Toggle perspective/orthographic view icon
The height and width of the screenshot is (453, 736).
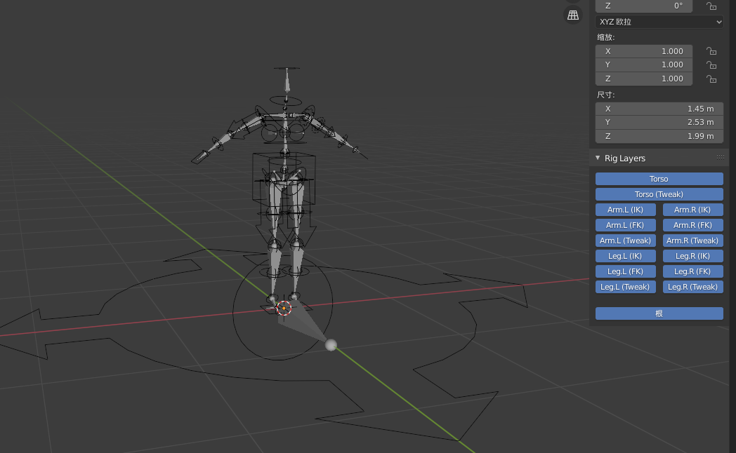pyautogui.click(x=572, y=15)
